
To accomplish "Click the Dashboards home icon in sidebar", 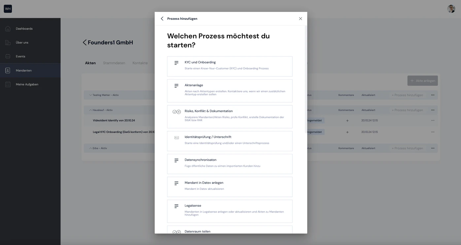I will (8, 29).
